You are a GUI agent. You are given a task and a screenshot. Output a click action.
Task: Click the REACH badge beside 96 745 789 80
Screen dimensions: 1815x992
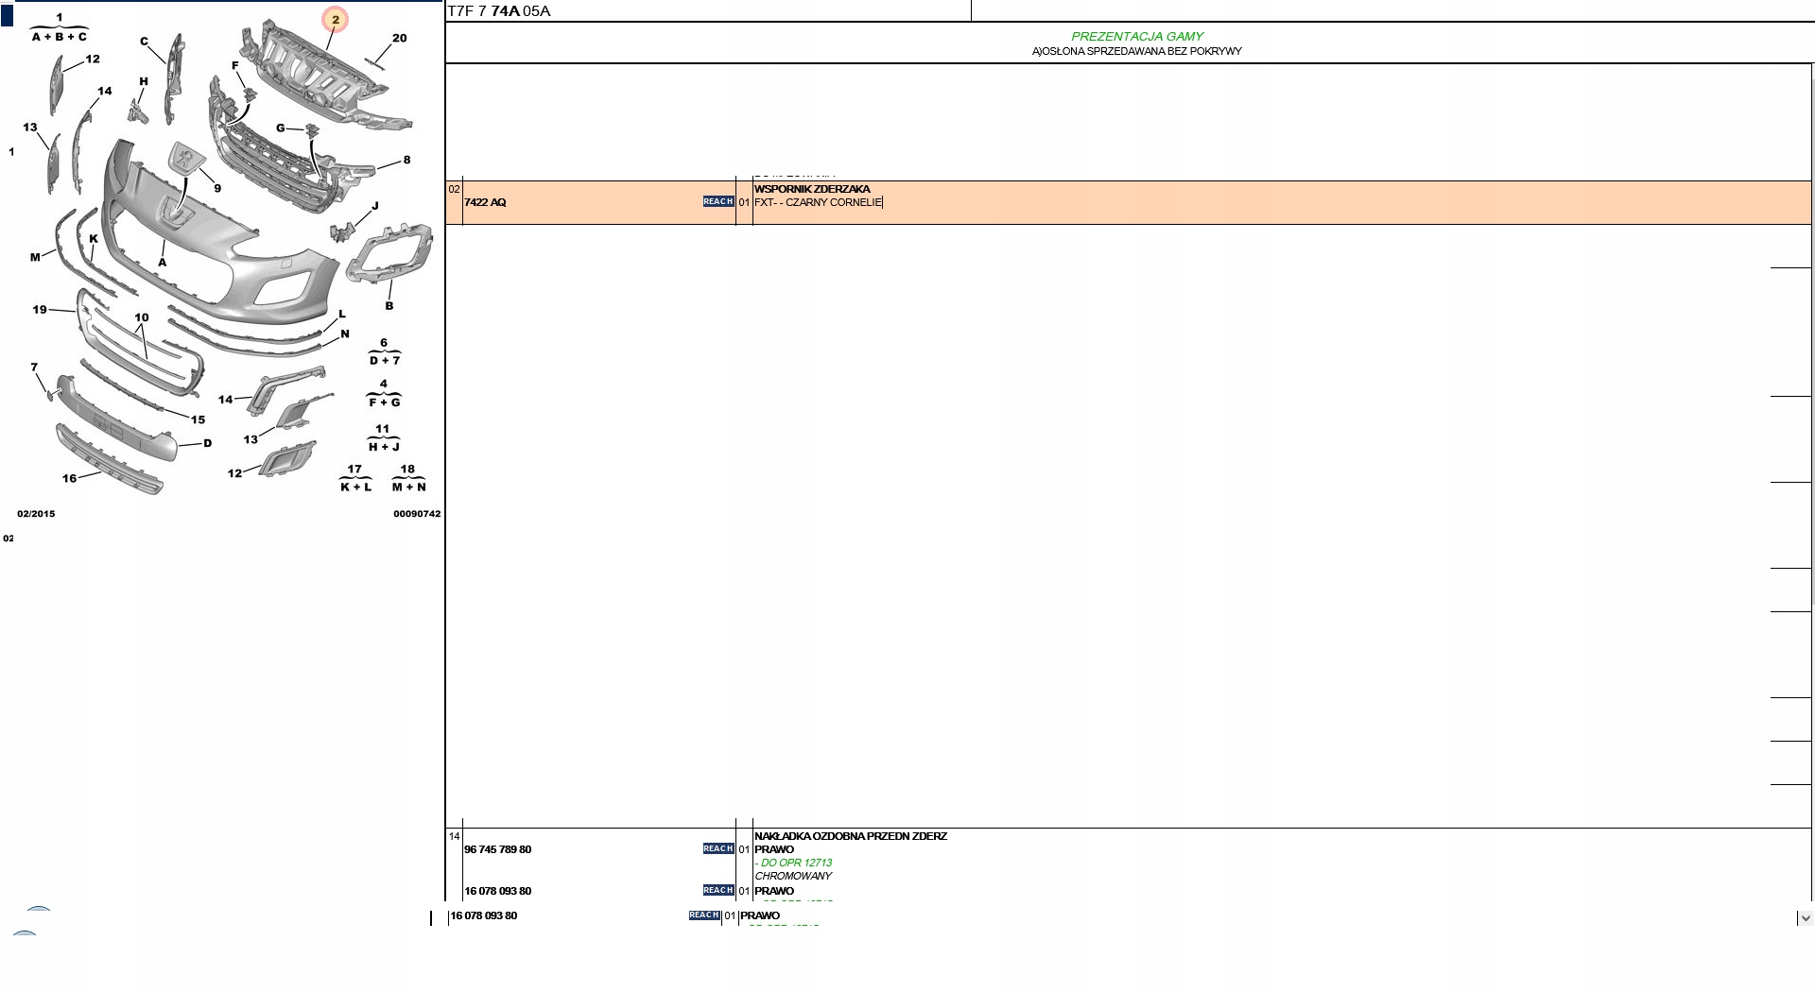[x=718, y=848]
